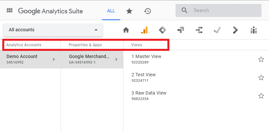The width and height of the screenshot is (269, 131).
Task: Star the 1 Master View as favorite
Action: 261,59
